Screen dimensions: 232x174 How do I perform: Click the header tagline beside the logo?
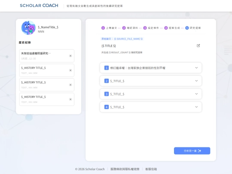click(95, 6)
